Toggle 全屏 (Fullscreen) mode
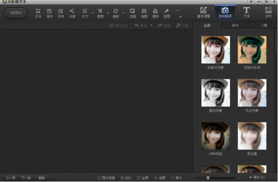 [143, 178]
